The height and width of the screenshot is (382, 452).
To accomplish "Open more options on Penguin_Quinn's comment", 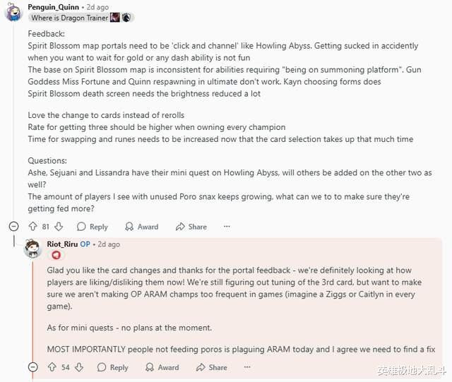I will click(x=227, y=227).
